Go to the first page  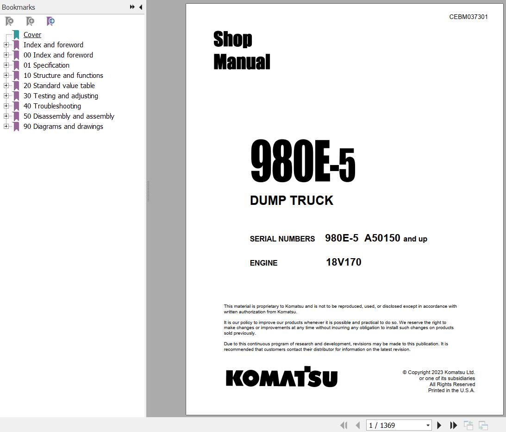pos(344,425)
